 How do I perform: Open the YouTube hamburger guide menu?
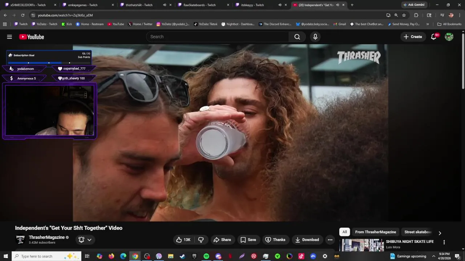tap(9, 37)
